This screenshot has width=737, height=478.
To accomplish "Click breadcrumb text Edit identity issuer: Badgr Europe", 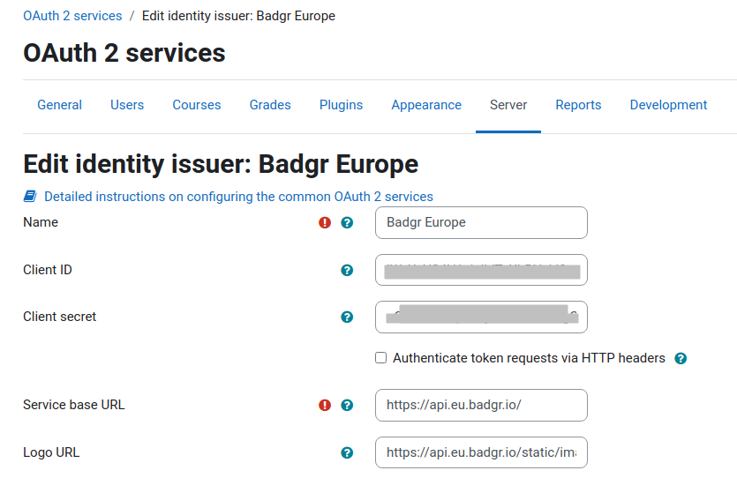I will [238, 16].
